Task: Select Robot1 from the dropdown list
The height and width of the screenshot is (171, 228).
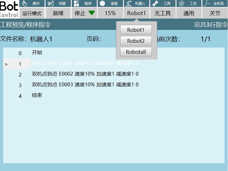Action: pos(136,30)
